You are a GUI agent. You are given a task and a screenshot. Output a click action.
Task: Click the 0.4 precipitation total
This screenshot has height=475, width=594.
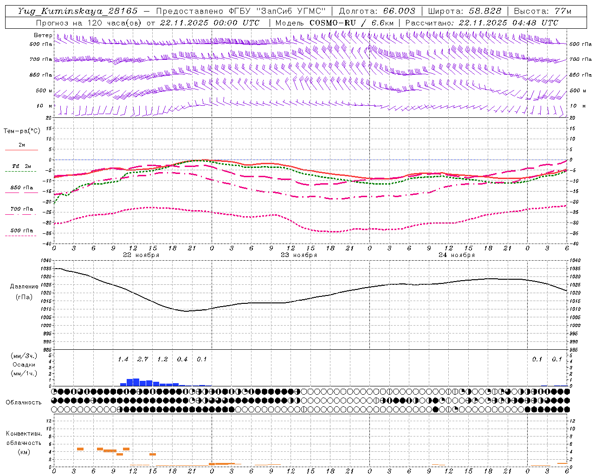(x=182, y=359)
